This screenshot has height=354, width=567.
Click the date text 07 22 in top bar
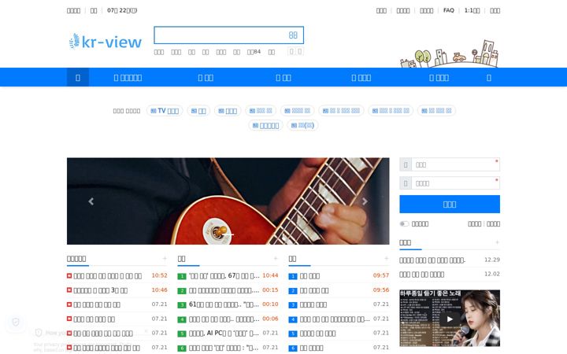click(122, 10)
